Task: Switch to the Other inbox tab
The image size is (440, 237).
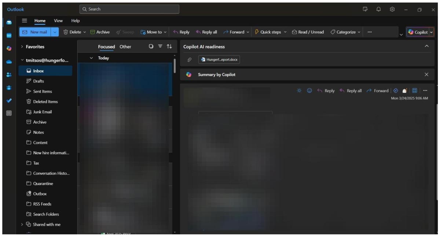Action: click(125, 47)
